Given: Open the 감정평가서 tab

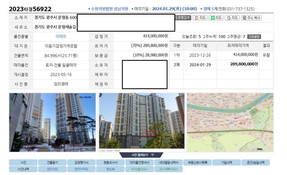Looking at the screenshot, I should point(81,162).
